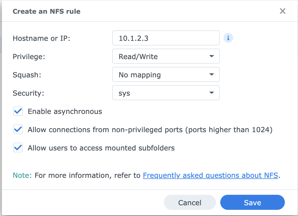298x216 pixels.
Task: Click the Save button
Action: pyautogui.click(x=252, y=202)
